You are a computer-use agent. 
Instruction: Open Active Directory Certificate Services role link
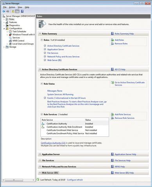(x=63, y=46)
